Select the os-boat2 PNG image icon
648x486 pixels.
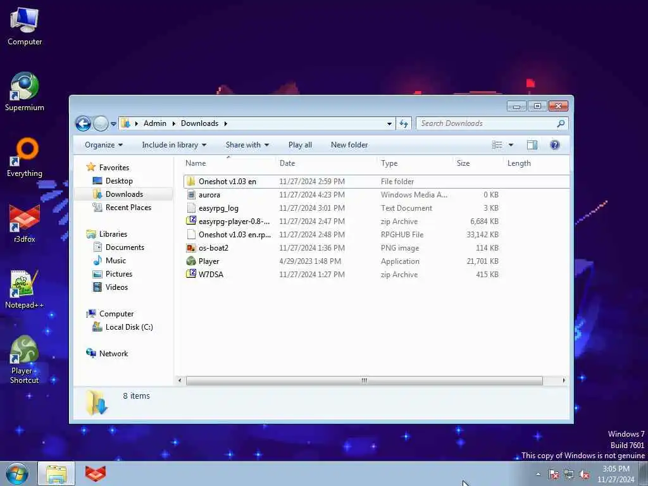[191, 248]
